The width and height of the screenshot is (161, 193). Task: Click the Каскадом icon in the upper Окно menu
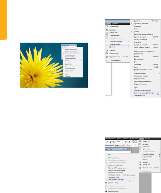click(x=107, y=30)
